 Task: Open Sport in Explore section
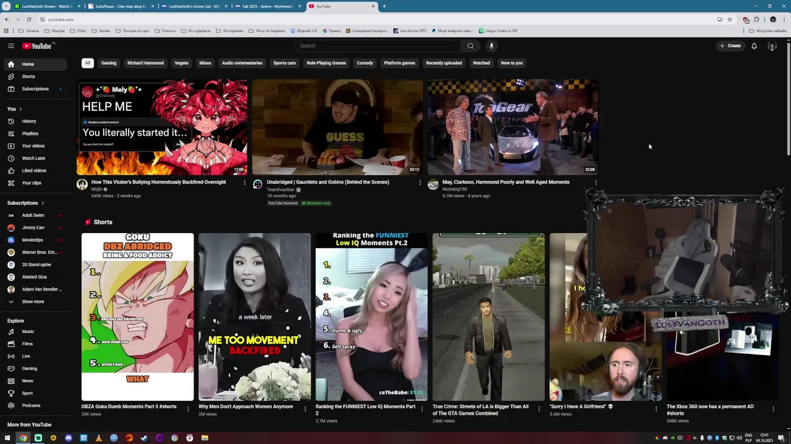[x=36, y=393]
